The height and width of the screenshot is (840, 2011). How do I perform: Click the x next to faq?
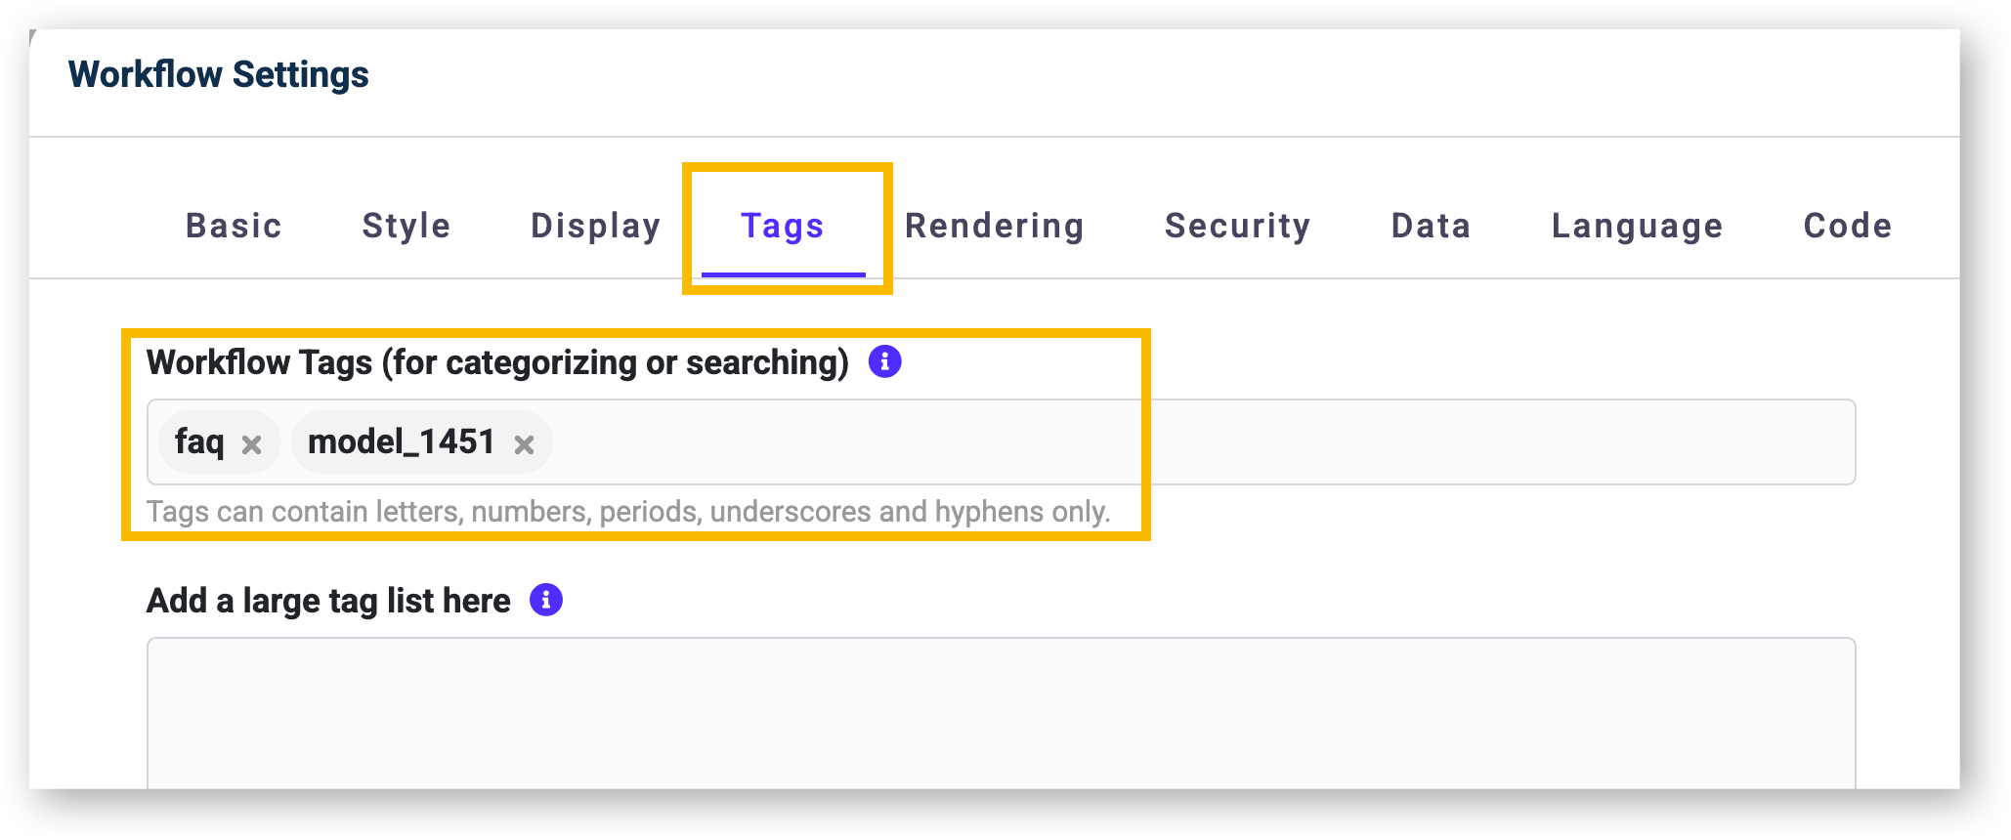coord(253,444)
